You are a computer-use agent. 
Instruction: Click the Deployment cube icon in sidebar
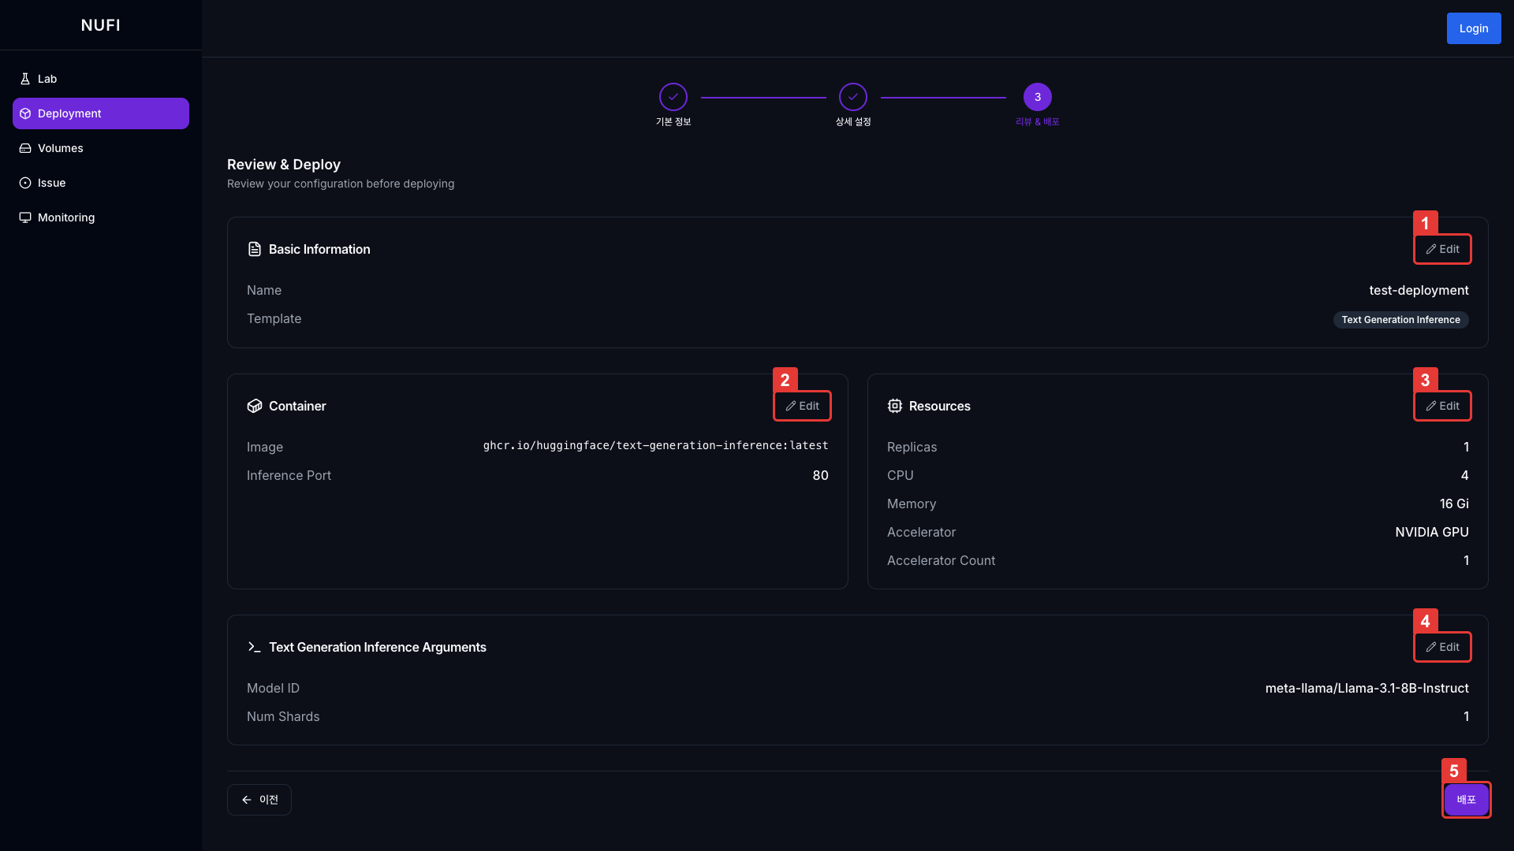[25, 113]
